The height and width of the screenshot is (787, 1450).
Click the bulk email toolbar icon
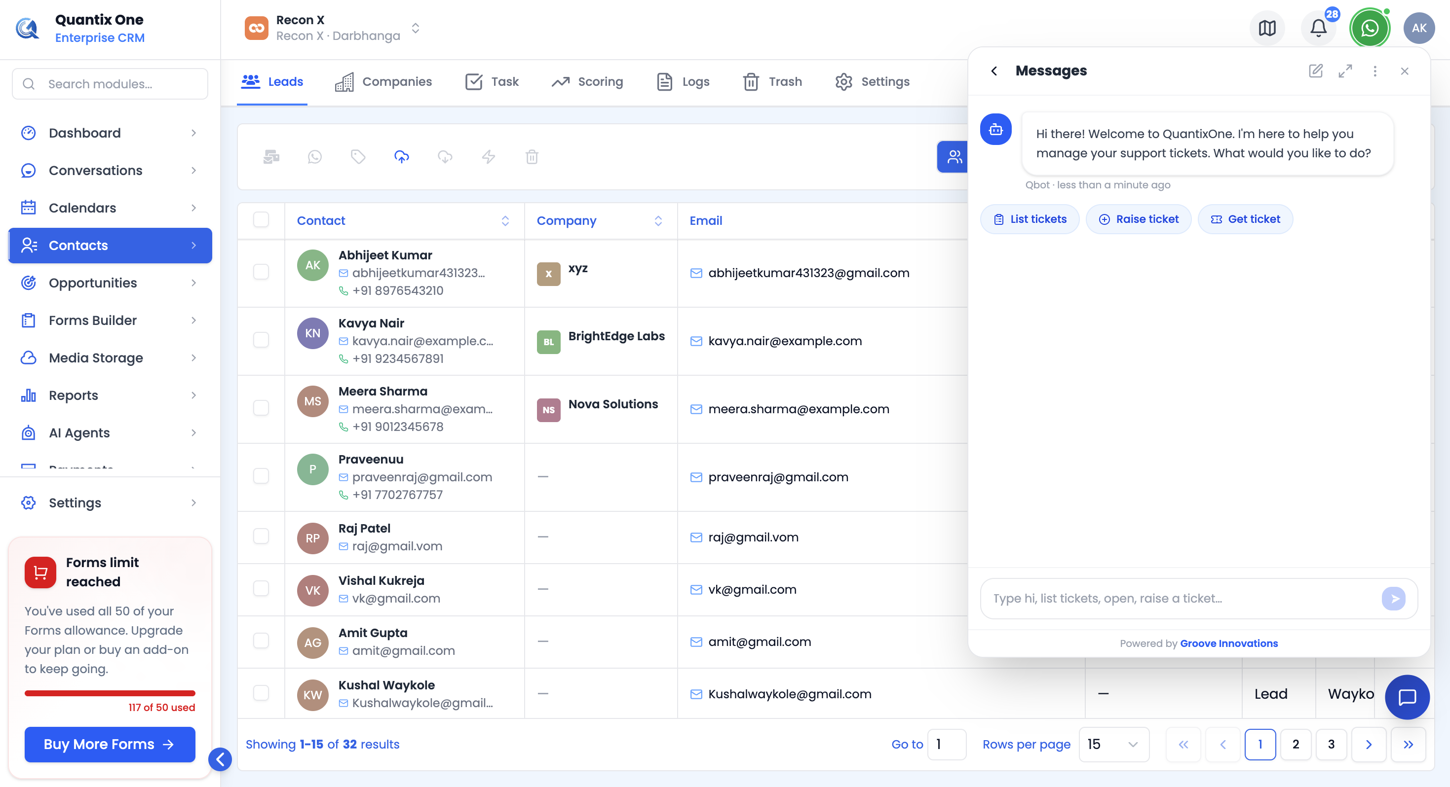(x=271, y=157)
